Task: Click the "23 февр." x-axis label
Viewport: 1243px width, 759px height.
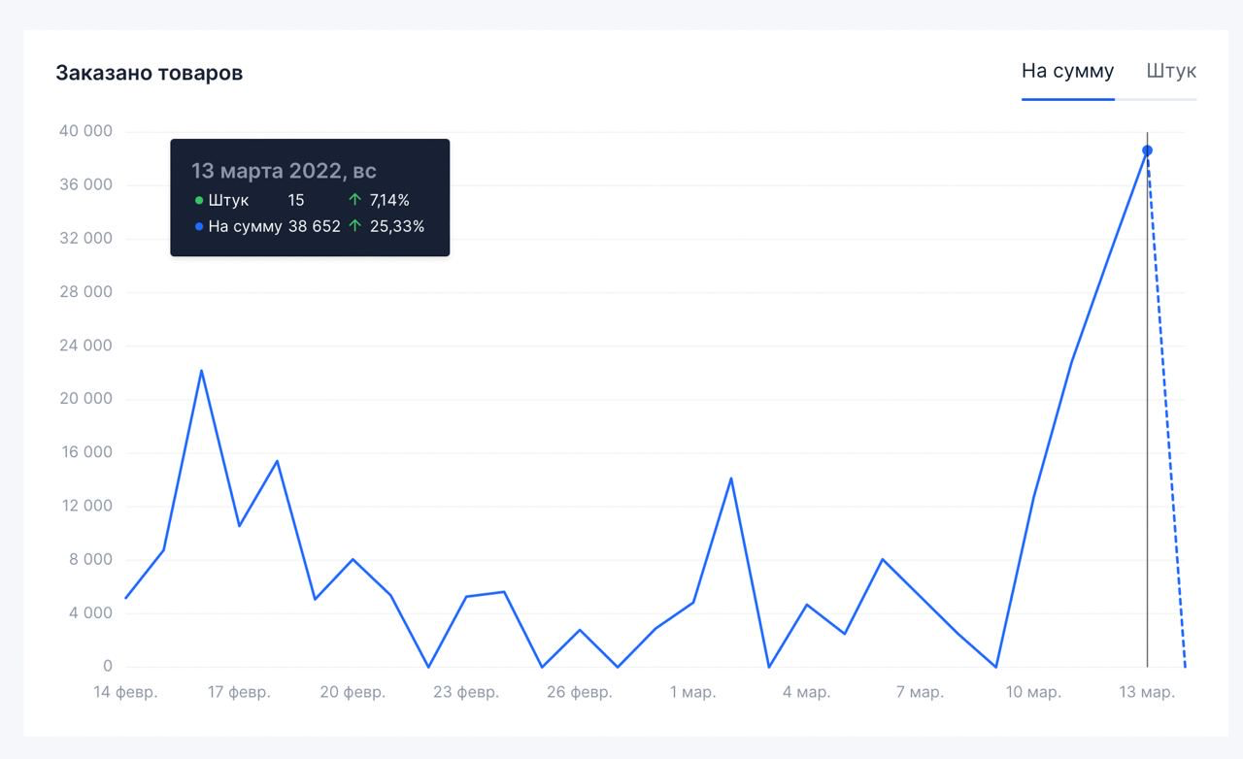Action: point(466,692)
